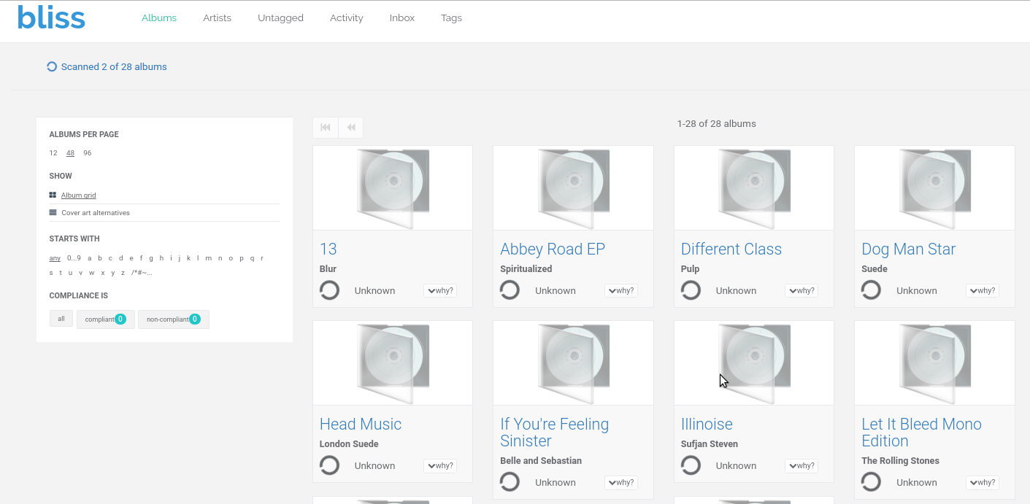Show all compliance albums

click(x=61, y=319)
